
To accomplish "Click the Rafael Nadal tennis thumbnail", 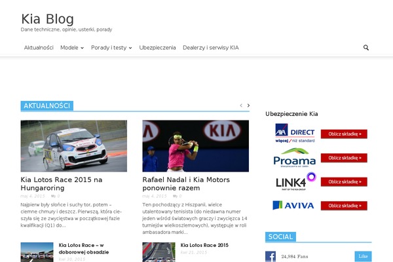I will 195,146.
